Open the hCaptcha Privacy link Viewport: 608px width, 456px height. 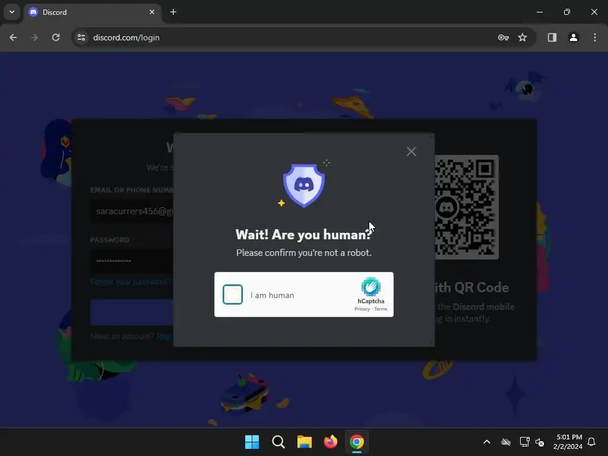click(x=362, y=309)
